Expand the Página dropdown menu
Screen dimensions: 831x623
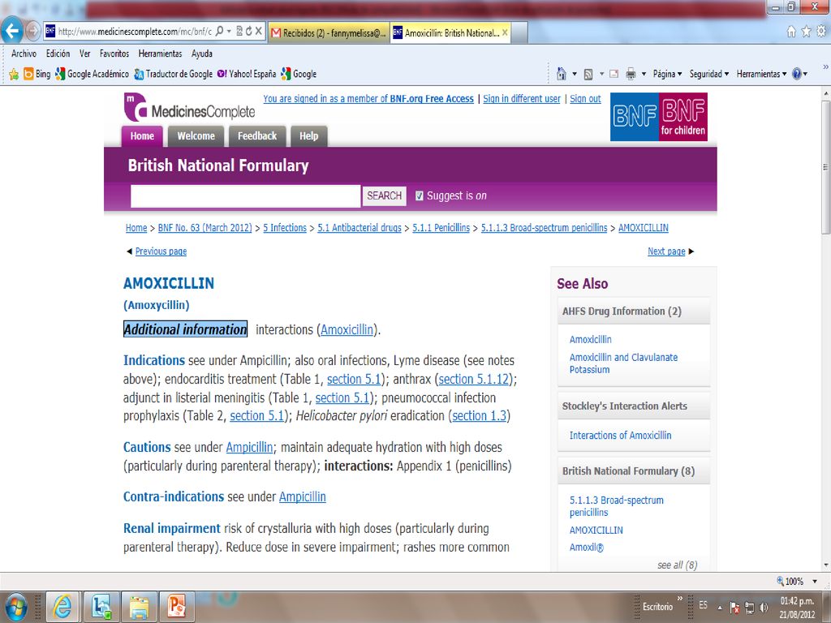click(667, 74)
